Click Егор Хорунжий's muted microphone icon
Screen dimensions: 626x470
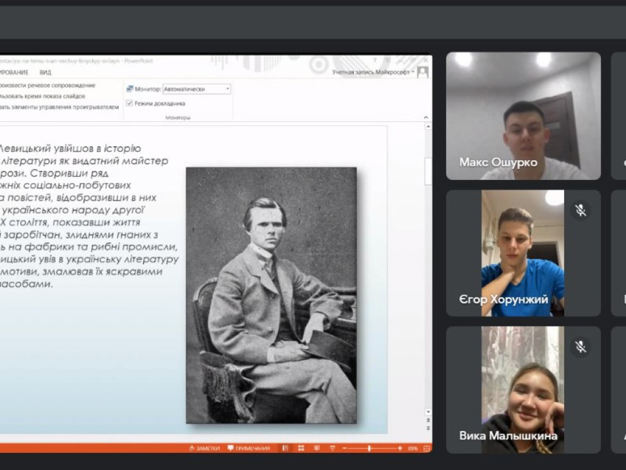coord(581,211)
